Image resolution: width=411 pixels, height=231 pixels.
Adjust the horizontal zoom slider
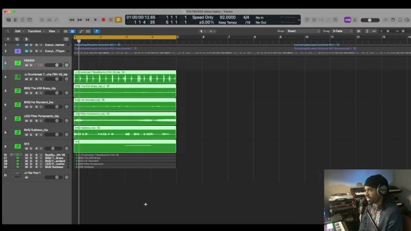pyautogui.click(x=403, y=31)
